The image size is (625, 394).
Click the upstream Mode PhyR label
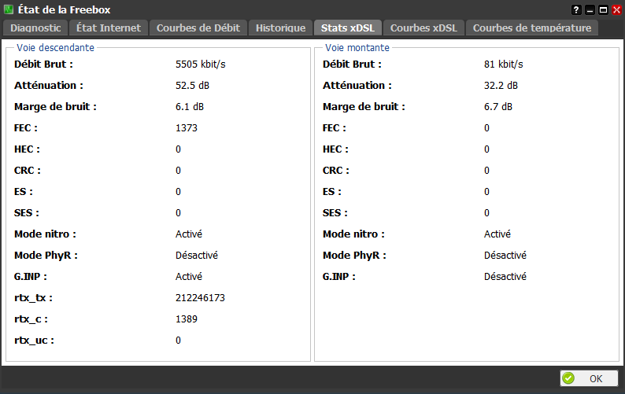click(354, 256)
